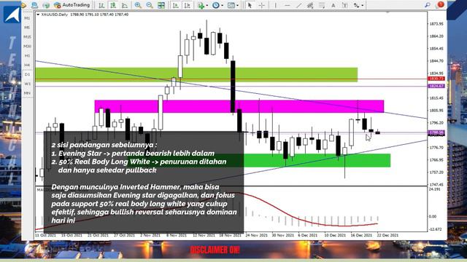Switch timeframe to H4
467x262 pixels.
[27, 65]
